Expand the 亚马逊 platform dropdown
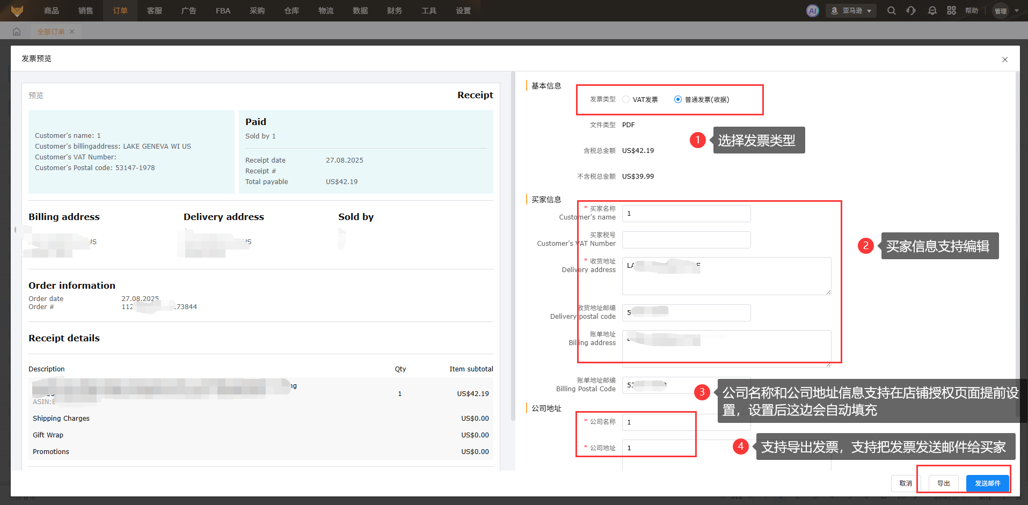 (851, 11)
